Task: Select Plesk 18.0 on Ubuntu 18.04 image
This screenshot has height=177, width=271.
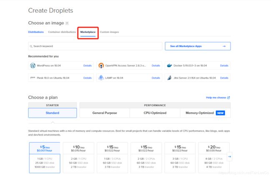Action: pyautogui.click(x=61, y=78)
